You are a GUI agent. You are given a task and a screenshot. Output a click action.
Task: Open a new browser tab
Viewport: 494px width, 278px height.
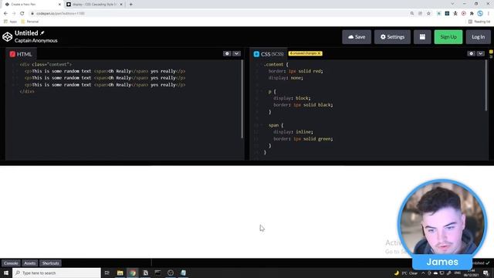130,5
